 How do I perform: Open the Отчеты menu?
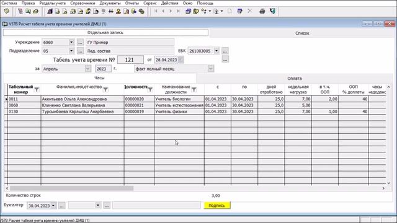pyautogui.click(x=132, y=3)
